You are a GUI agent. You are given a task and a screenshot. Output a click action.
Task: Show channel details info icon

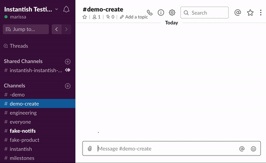(x=161, y=12)
